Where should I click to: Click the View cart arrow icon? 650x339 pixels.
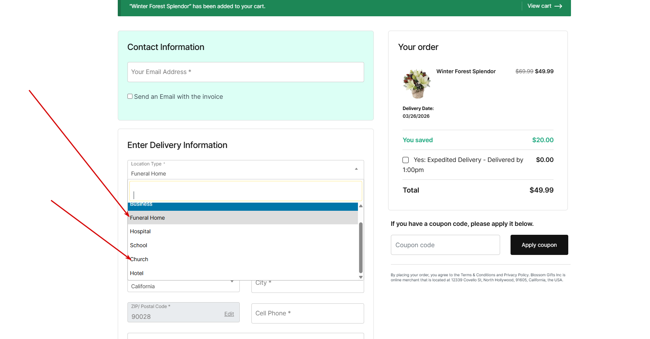coord(558,6)
